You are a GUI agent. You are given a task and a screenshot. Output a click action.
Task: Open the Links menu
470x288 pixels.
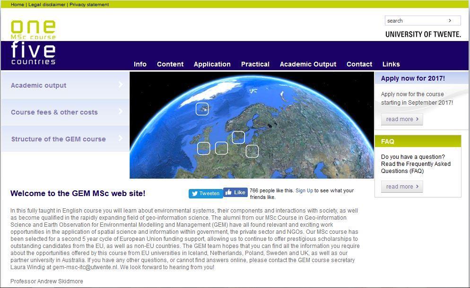(391, 64)
